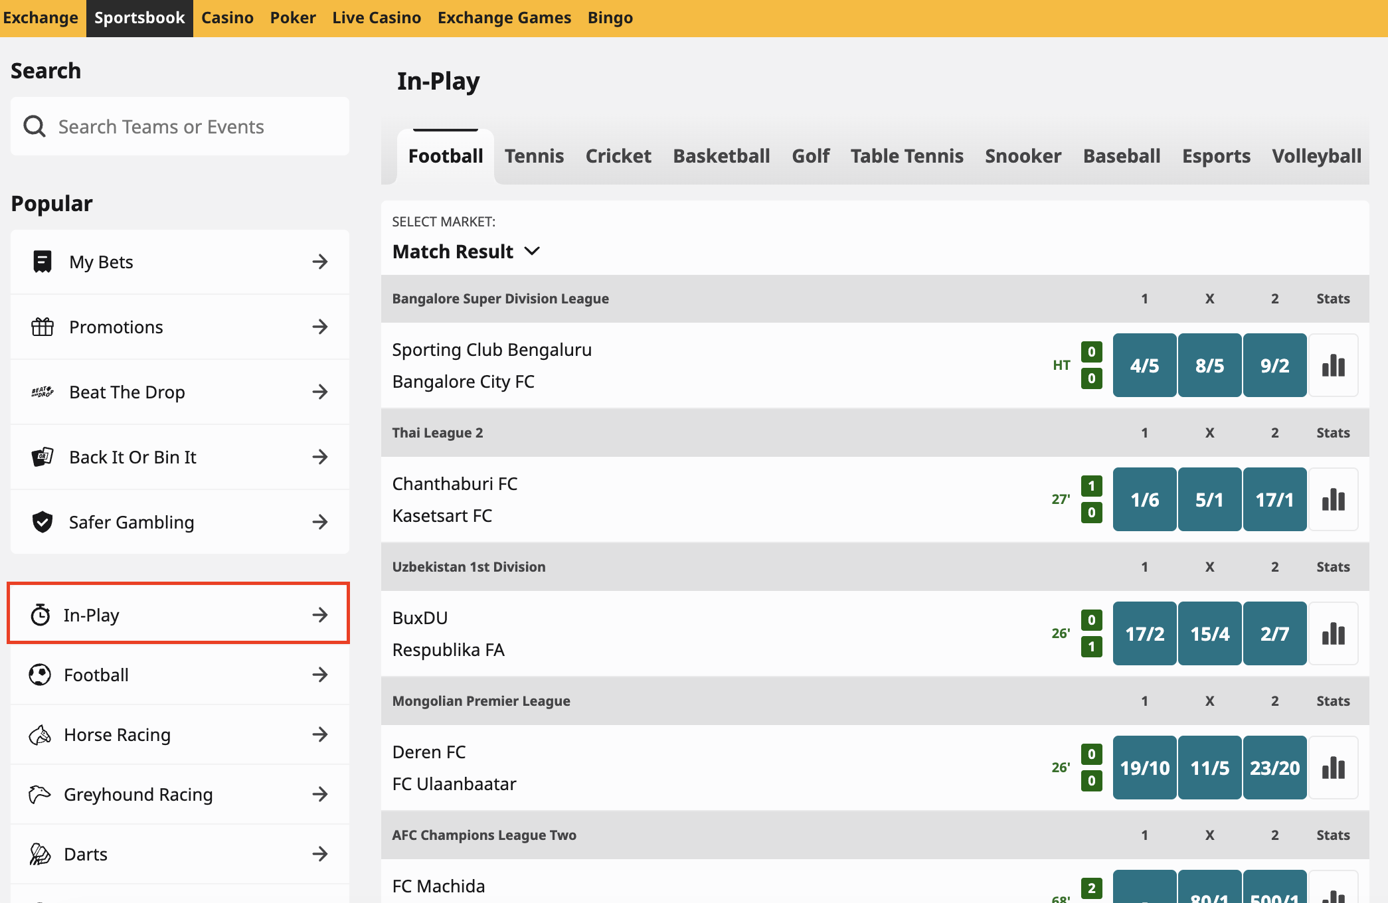The width and height of the screenshot is (1388, 903).
Task: Click arrow next to Greyhound Racing
Action: (320, 794)
